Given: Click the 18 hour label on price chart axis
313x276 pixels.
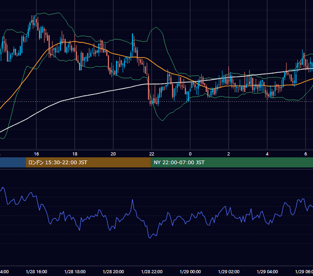Looking at the screenshot, I should click(75, 154).
